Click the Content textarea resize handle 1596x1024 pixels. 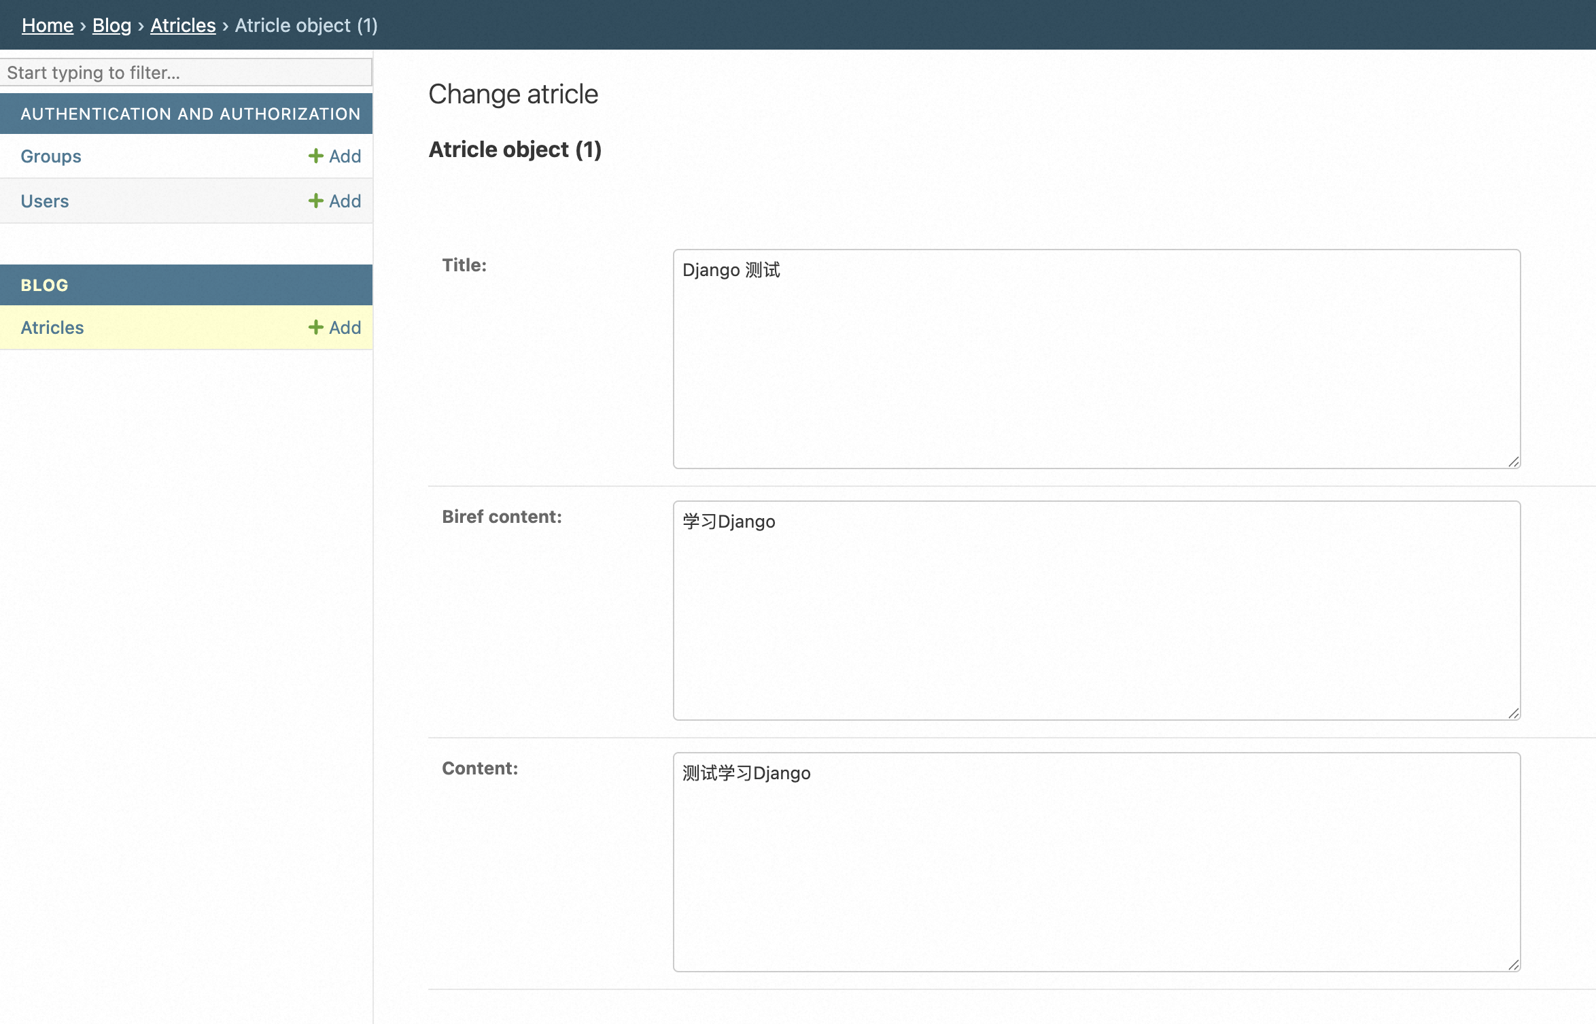pos(1513,965)
